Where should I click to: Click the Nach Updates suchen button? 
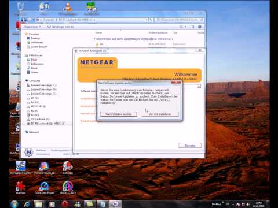point(119,114)
